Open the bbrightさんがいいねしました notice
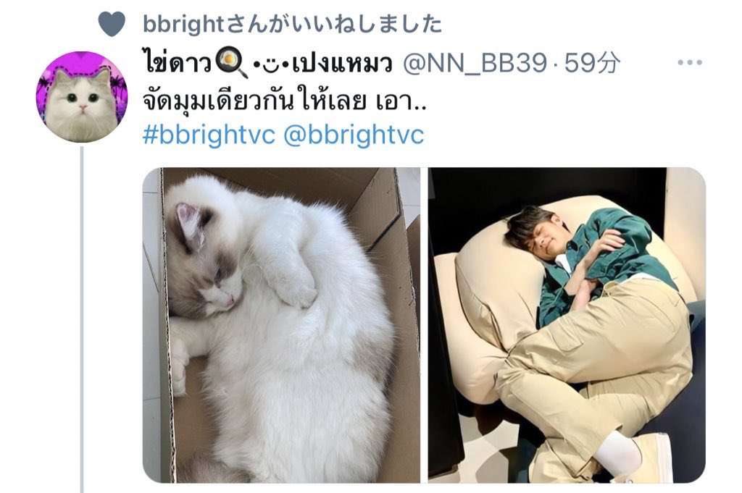The height and width of the screenshot is (493, 742). click(293, 24)
